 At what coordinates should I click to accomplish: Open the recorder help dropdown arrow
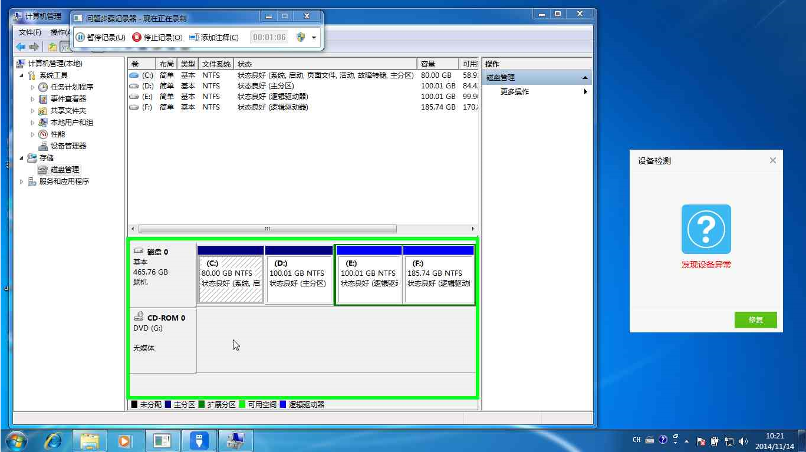click(x=314, y=38)
